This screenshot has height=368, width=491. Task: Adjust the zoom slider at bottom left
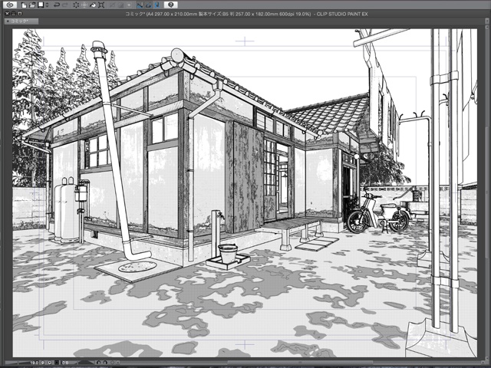16,363
